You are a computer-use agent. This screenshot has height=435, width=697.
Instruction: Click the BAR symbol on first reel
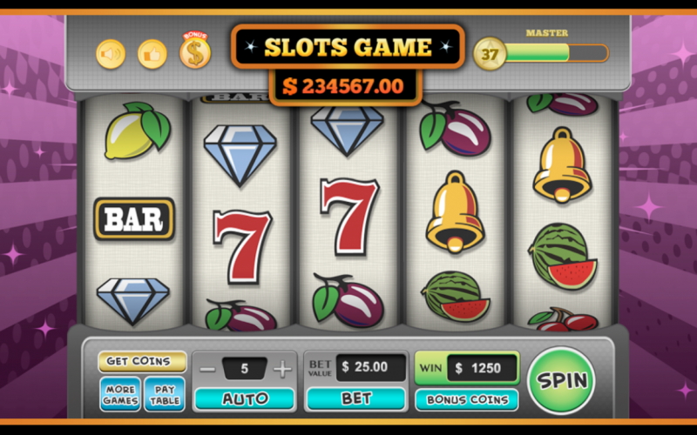[134, 219]
